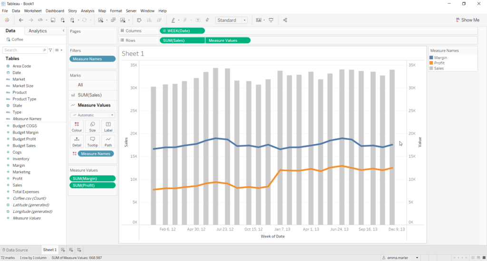The height and width of the screenshot is (261, 487).
Task: Click the redo forward arrow icon
Action: 31,20
